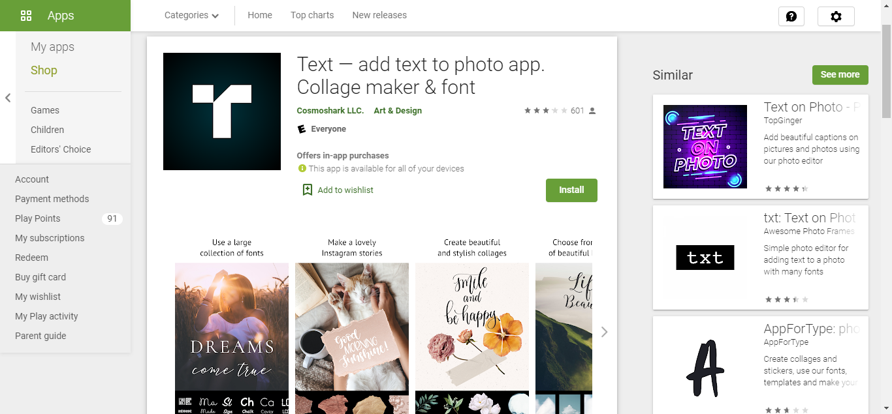The height and width of the screenshot is (414, 892).
Task: Click the Add to wishlist bookmark icon
Action: coord(308,190)
